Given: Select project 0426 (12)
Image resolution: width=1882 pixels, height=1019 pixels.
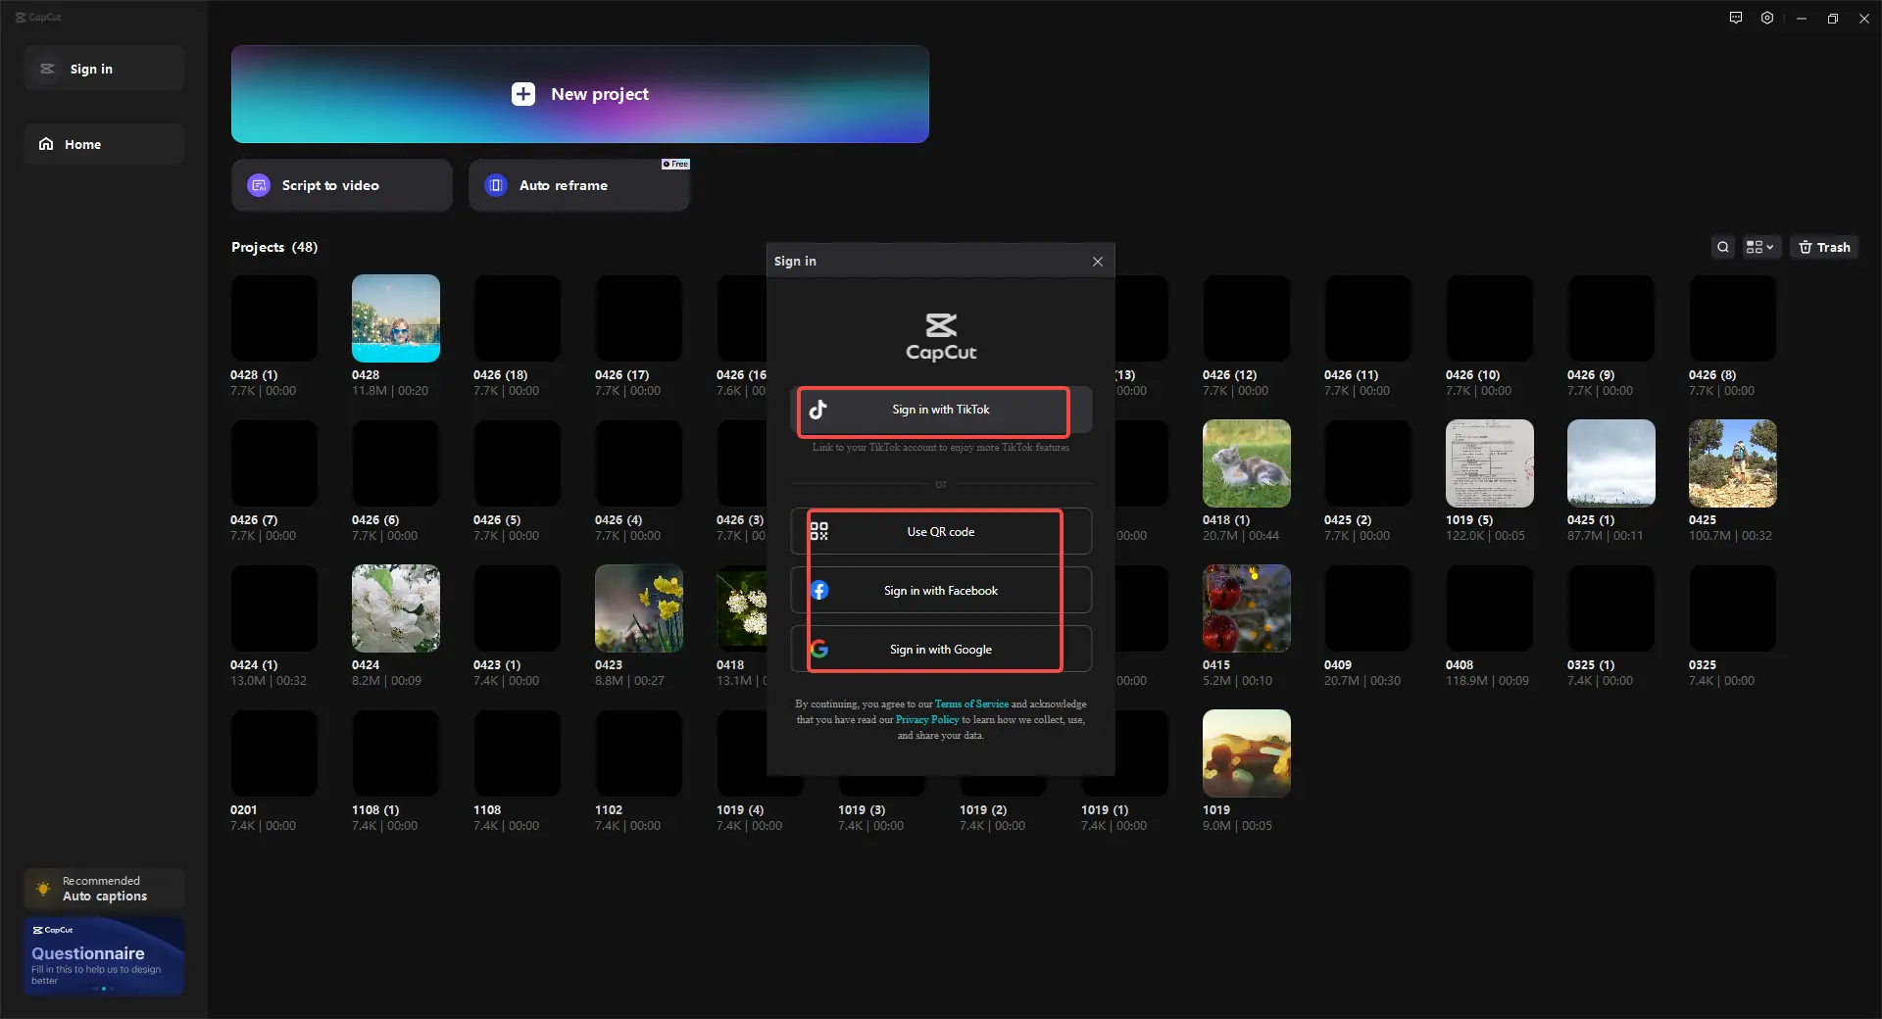Looking at the screenshot, I should (x=1247, y=318).
